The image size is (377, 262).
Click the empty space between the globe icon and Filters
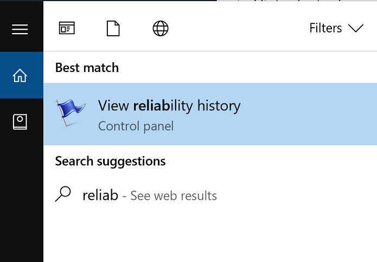coord(239,29)
